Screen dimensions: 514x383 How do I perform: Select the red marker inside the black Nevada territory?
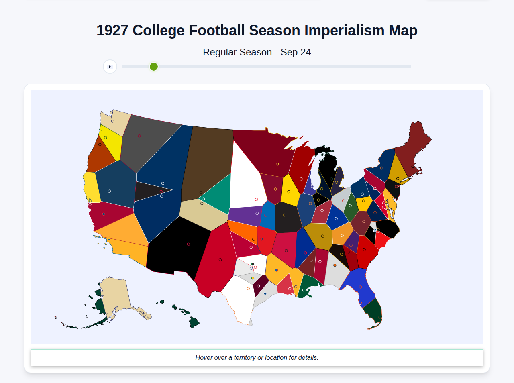click(188, 244)
